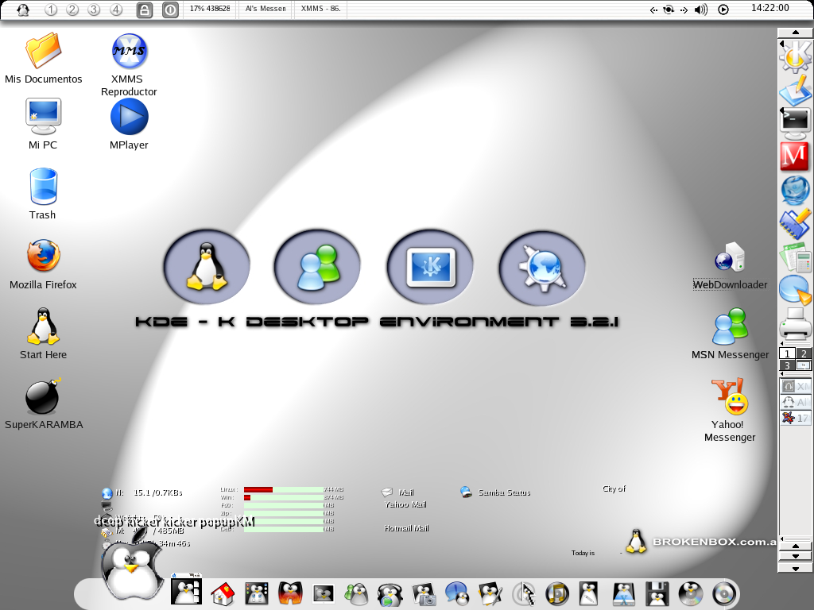
Task: Open the terminal Konsole icon in side panel
Action: pyautogui.click(x=795, y=123)
